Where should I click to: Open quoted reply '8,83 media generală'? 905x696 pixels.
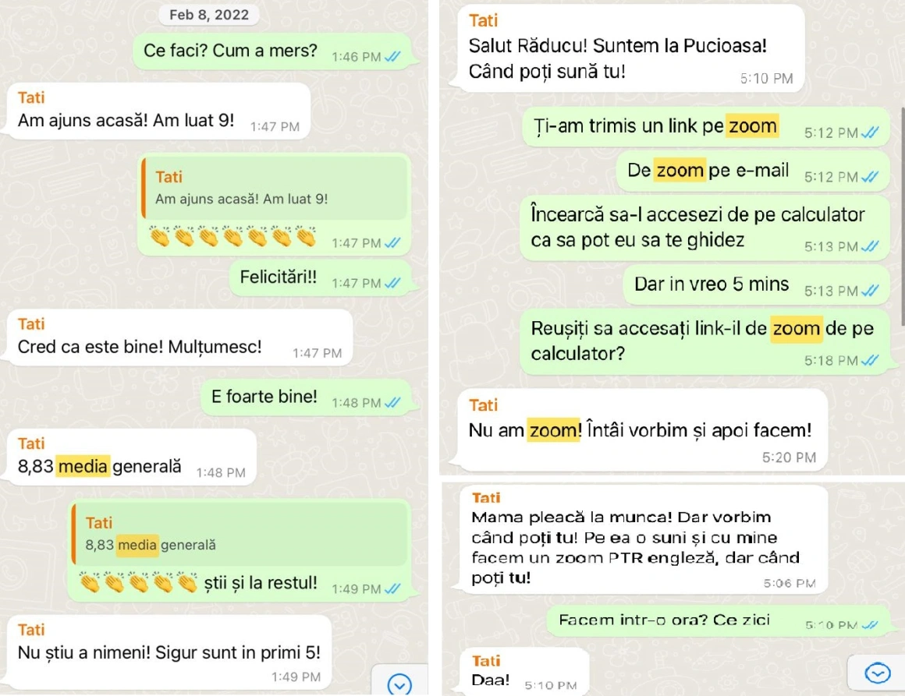(x=240, y=533)
